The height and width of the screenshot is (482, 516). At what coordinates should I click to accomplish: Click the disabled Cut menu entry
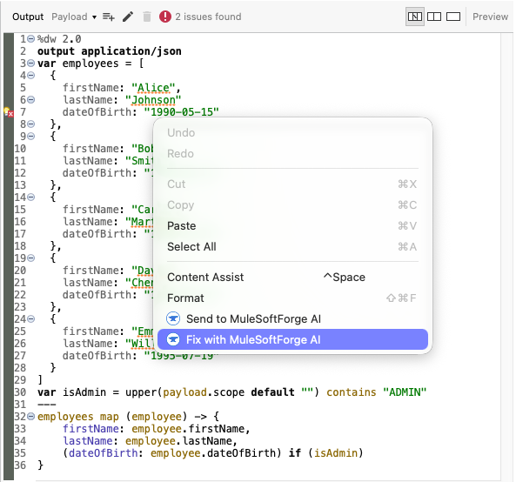click(292, 184)
